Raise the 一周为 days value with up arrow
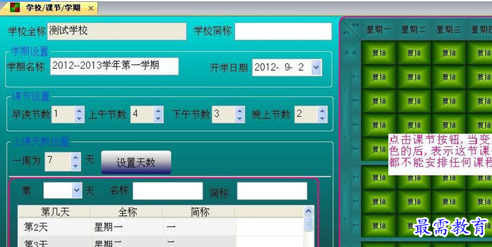This screenshot has width=492, height=247. [76, 157]
